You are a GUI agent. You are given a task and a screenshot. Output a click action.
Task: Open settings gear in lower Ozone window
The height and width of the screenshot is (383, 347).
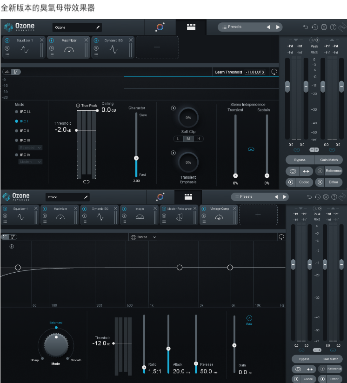[x=326, y=197]
